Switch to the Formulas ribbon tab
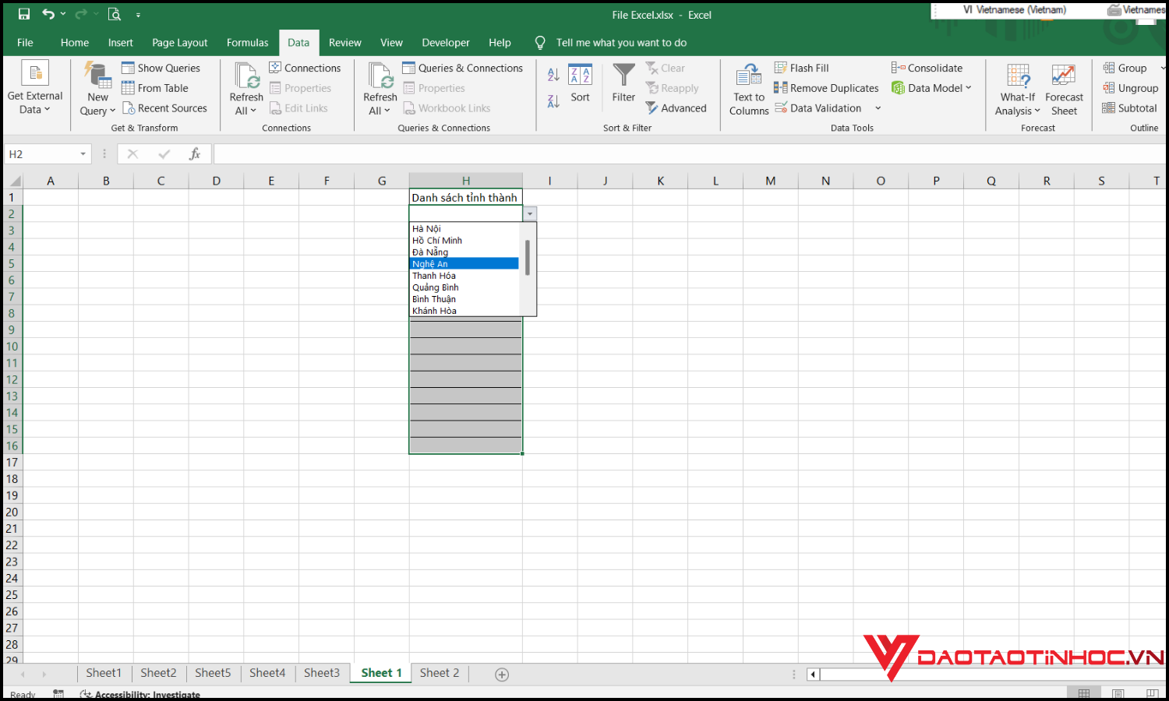Viewport: 1169px width, 701px height. pyautogui.click(x=247, y=43)
